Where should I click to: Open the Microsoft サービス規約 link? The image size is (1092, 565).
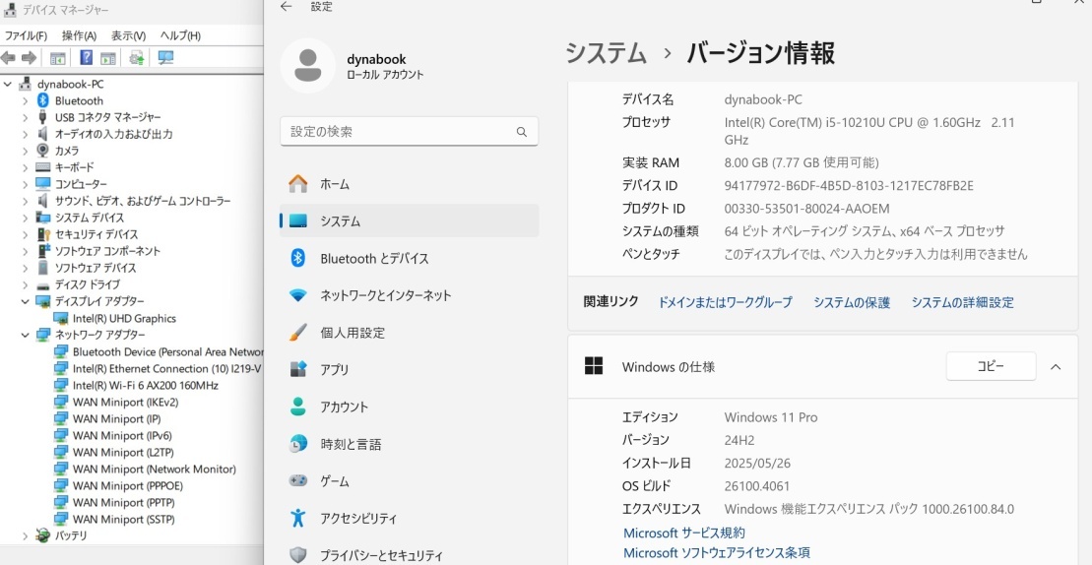(x=684, y=533)
